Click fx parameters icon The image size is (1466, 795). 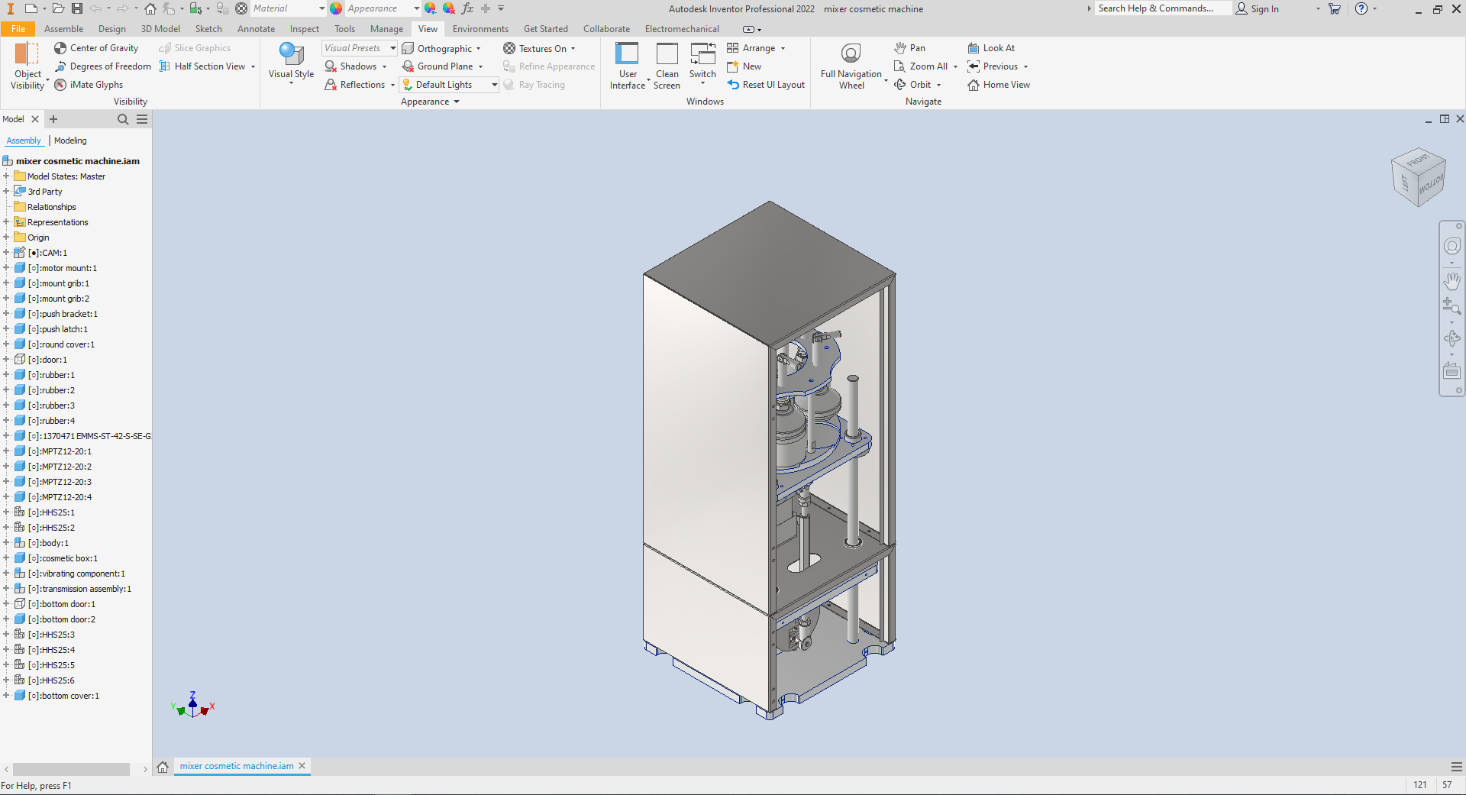[x=467, y=8]
